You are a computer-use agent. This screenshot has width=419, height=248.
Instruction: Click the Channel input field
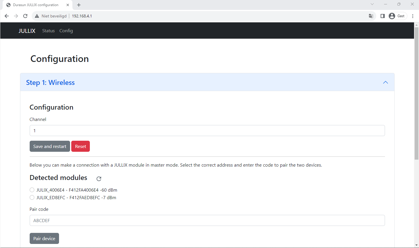tap(207, 131)
